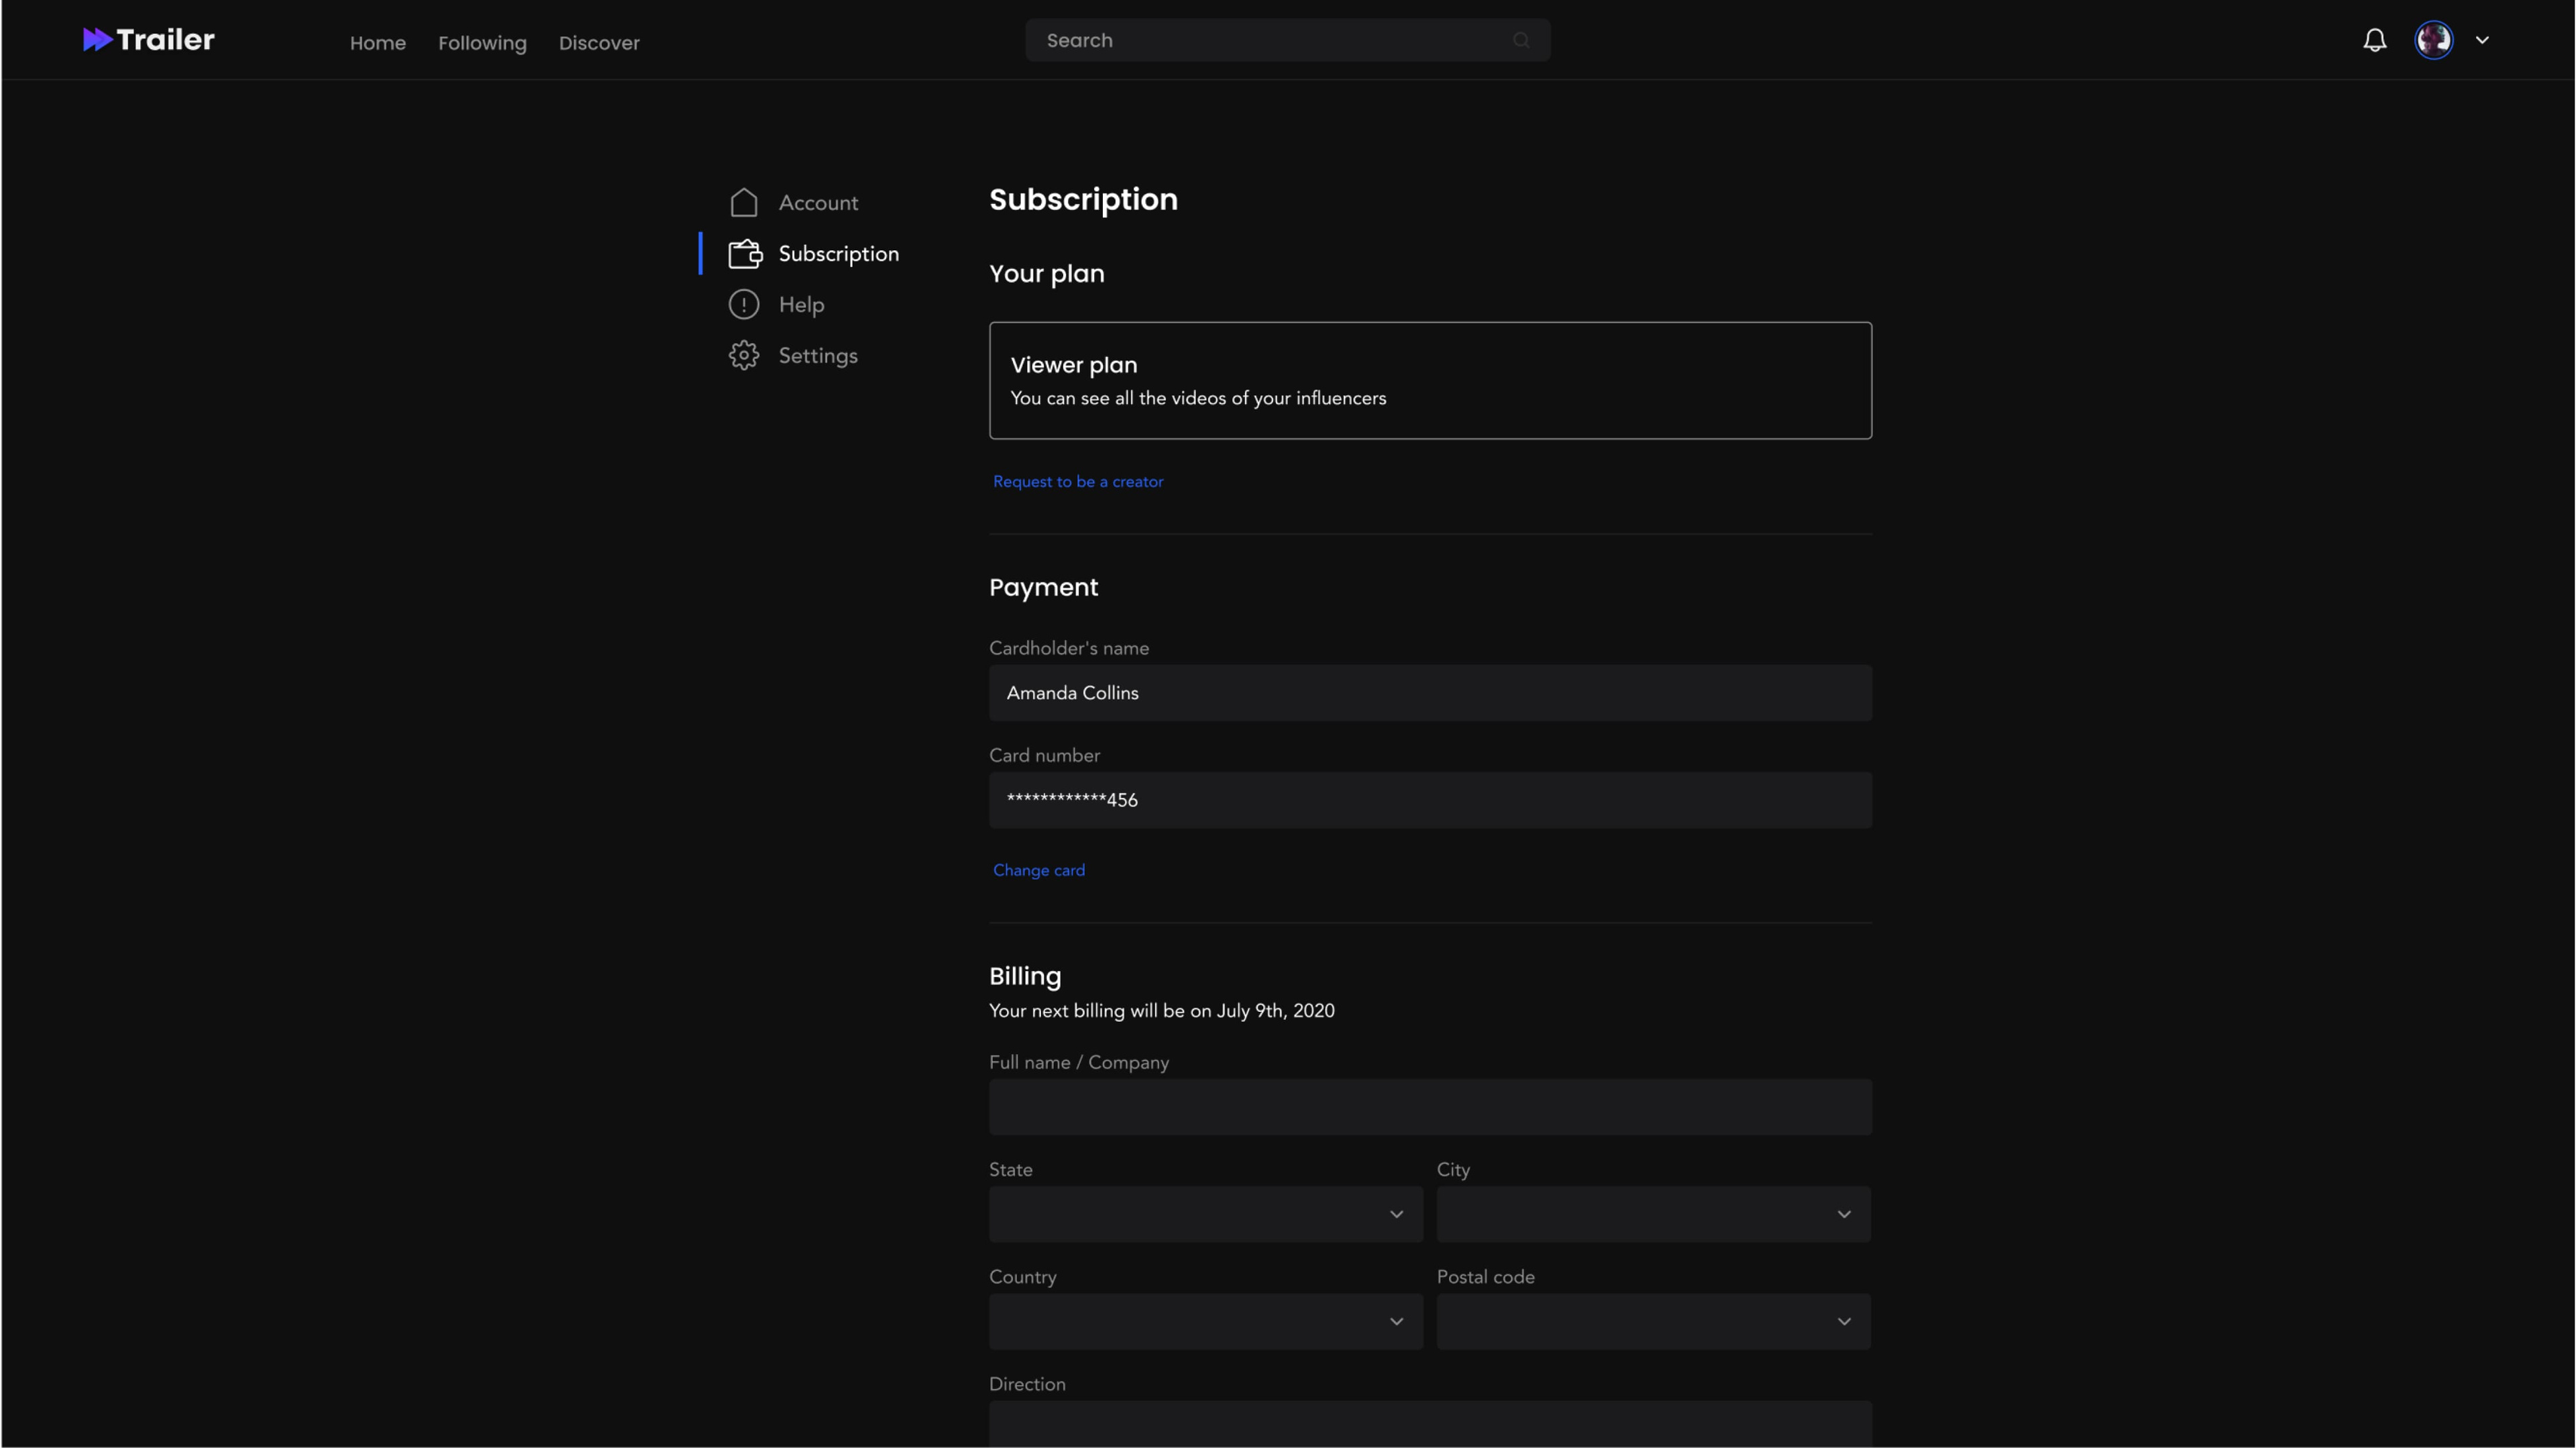Click the search magnifier icon
Viewport: 2576px width, 1448px height.
coord(1521,40)
